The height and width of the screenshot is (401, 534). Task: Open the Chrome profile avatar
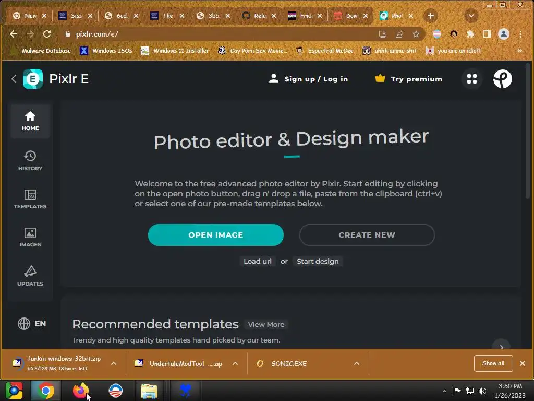point(504,34)
